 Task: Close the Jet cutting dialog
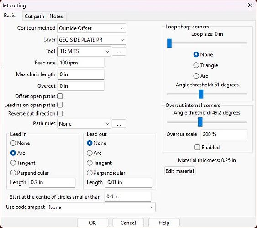pyautogui.click(x=250, y=5)
